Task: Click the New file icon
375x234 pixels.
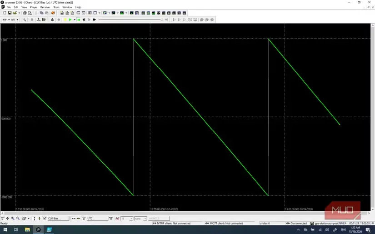Action: click(x=5, y=13)
